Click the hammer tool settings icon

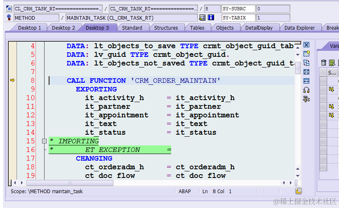pyautogui.click(x=306, y=99)
